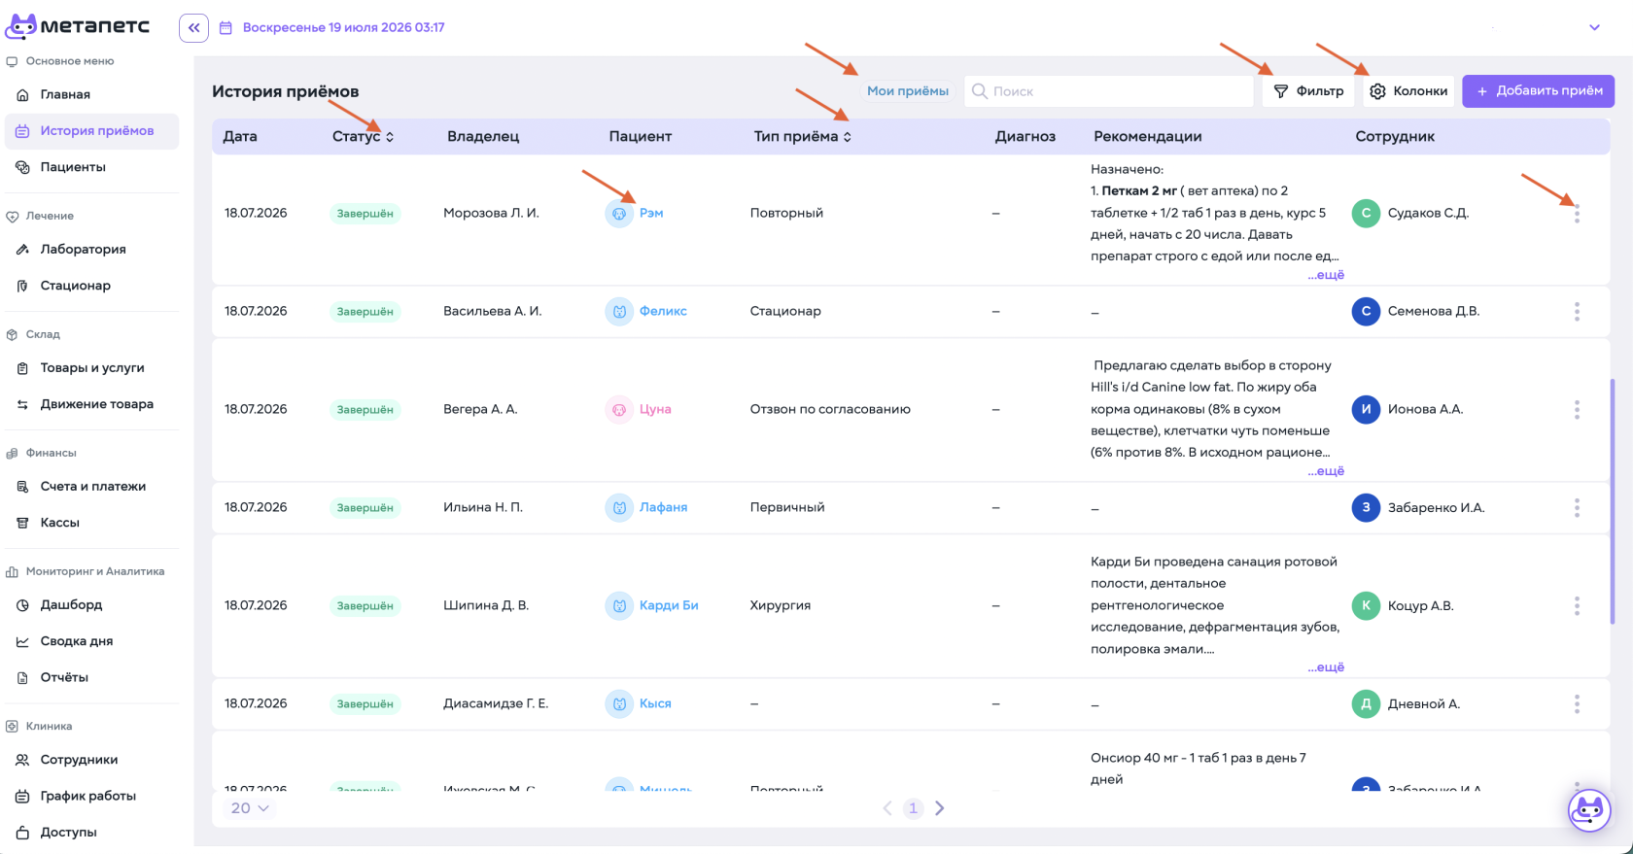The image size is (1633, 854).
Task: Open the Колонки settings gear
Action: point(1377,91)
